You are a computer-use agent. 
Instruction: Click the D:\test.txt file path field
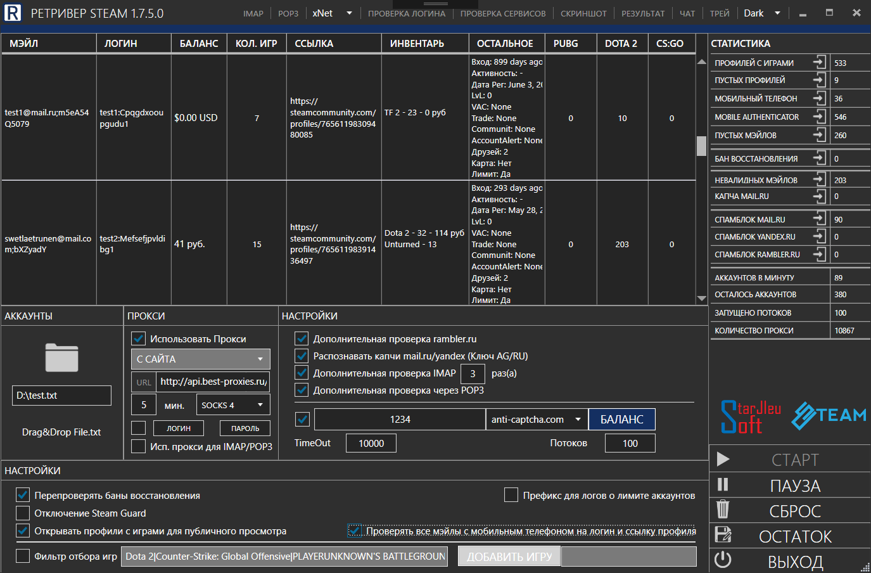pyautogui.click(x=61, y=395)
